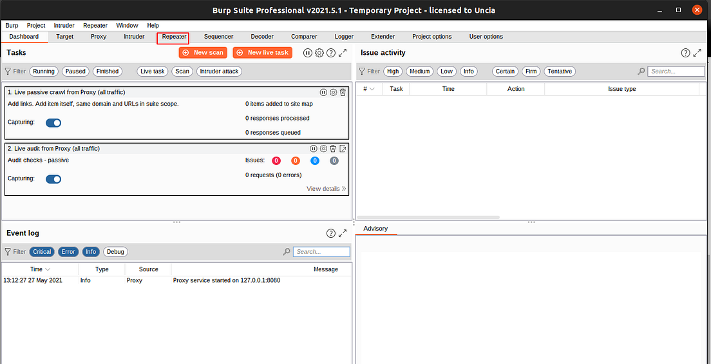Viewport: 711px width, 364px height.
Task: Pause the Live audit from Proxy task
Action: [314, 148]
